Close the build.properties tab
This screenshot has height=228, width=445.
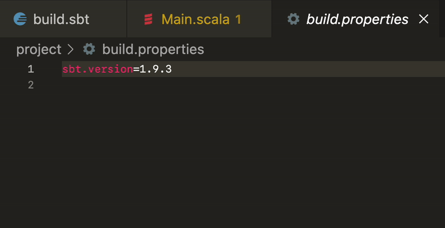pos(424,19)
